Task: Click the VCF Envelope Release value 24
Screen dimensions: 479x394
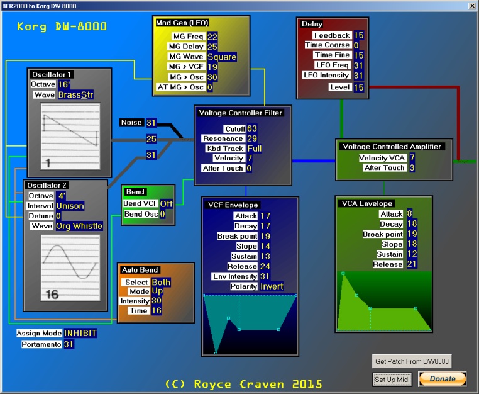Action: point(265,266)
